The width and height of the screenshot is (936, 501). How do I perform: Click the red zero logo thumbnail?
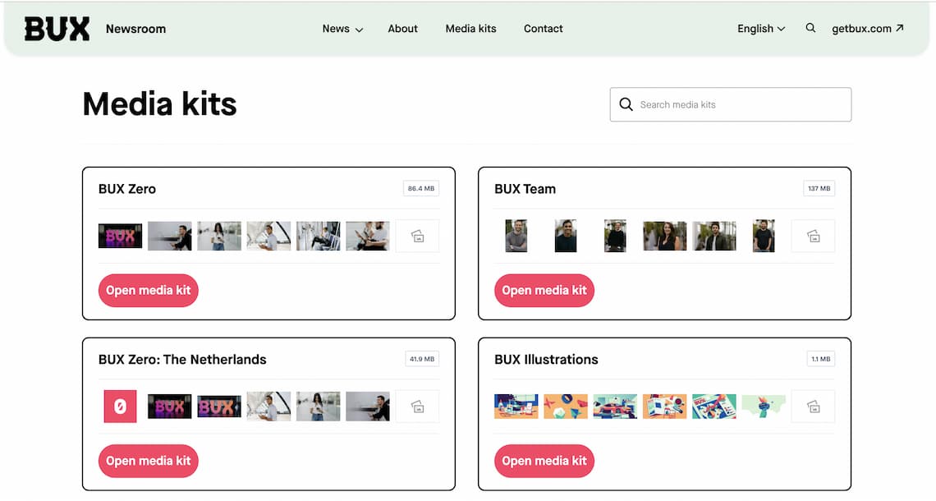point(120,407)
